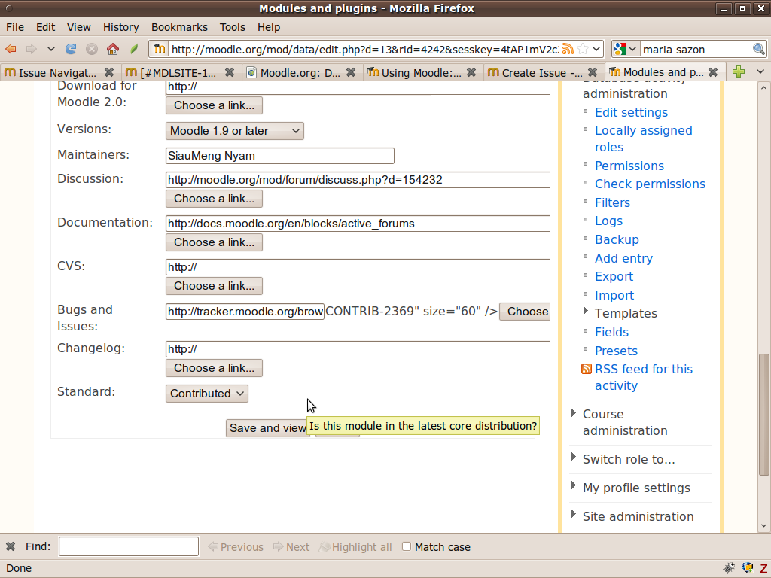The height and width of the screenshot is (578, 771).
Task: Click the Choose button beside Bugs and Issues
Action: 525,312
